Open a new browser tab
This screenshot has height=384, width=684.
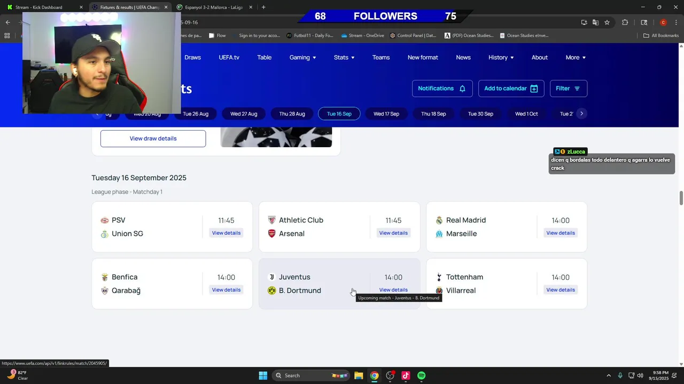(263, 7)
